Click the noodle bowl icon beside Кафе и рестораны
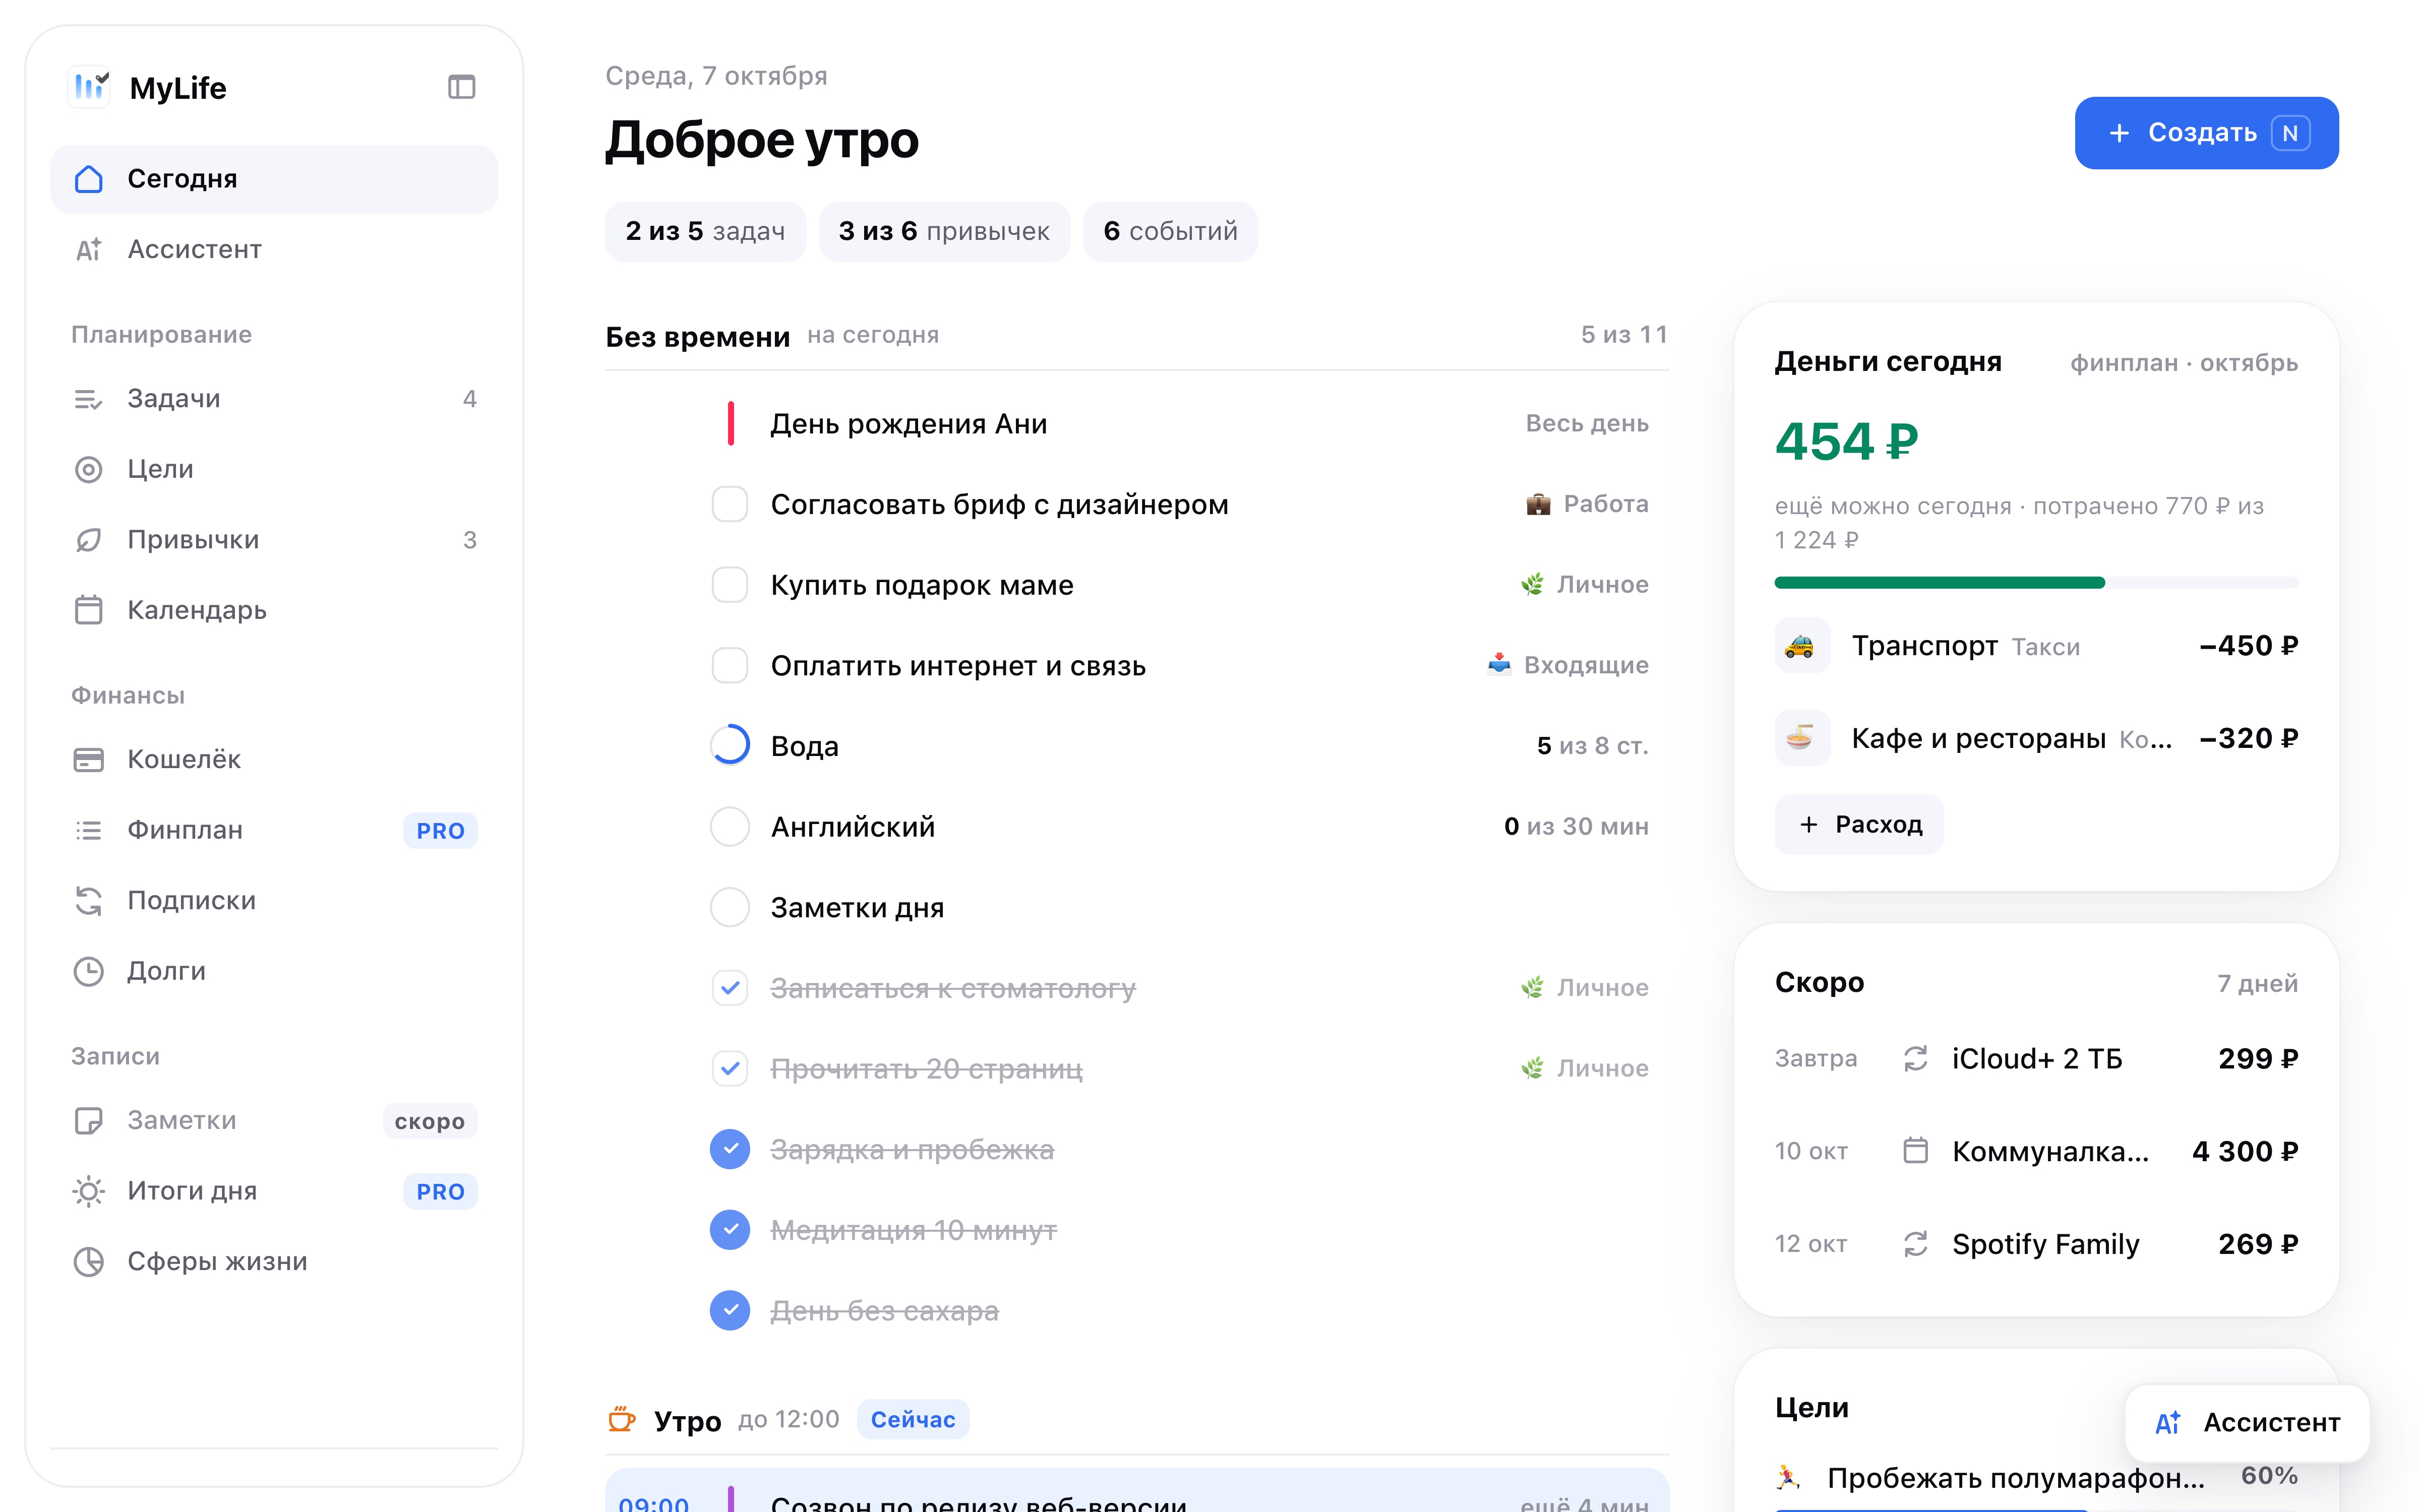This screenshot has height=1512, width=2420. (1802, 738)
